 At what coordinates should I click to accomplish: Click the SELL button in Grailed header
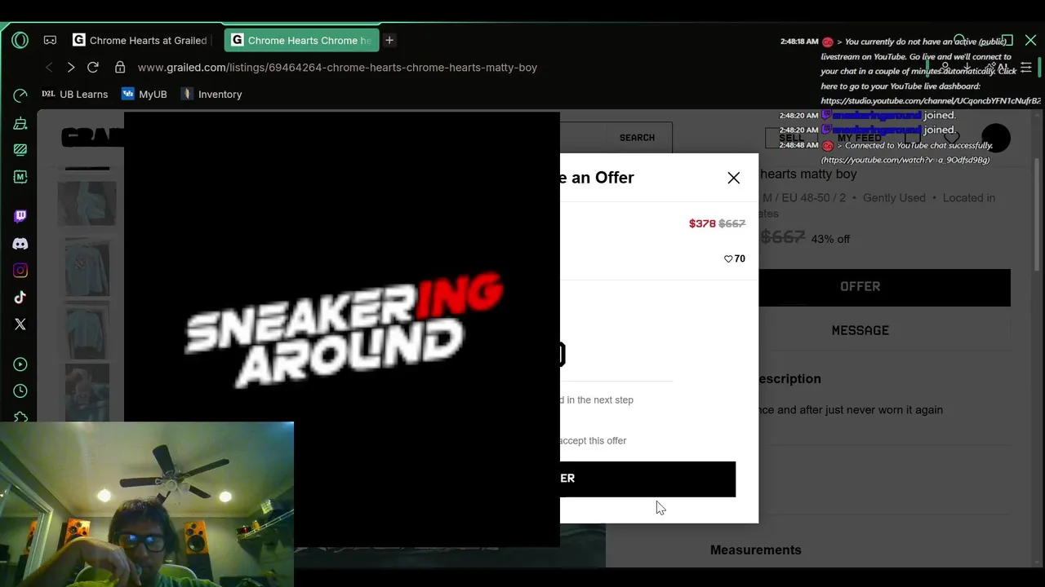coord(790,138)
